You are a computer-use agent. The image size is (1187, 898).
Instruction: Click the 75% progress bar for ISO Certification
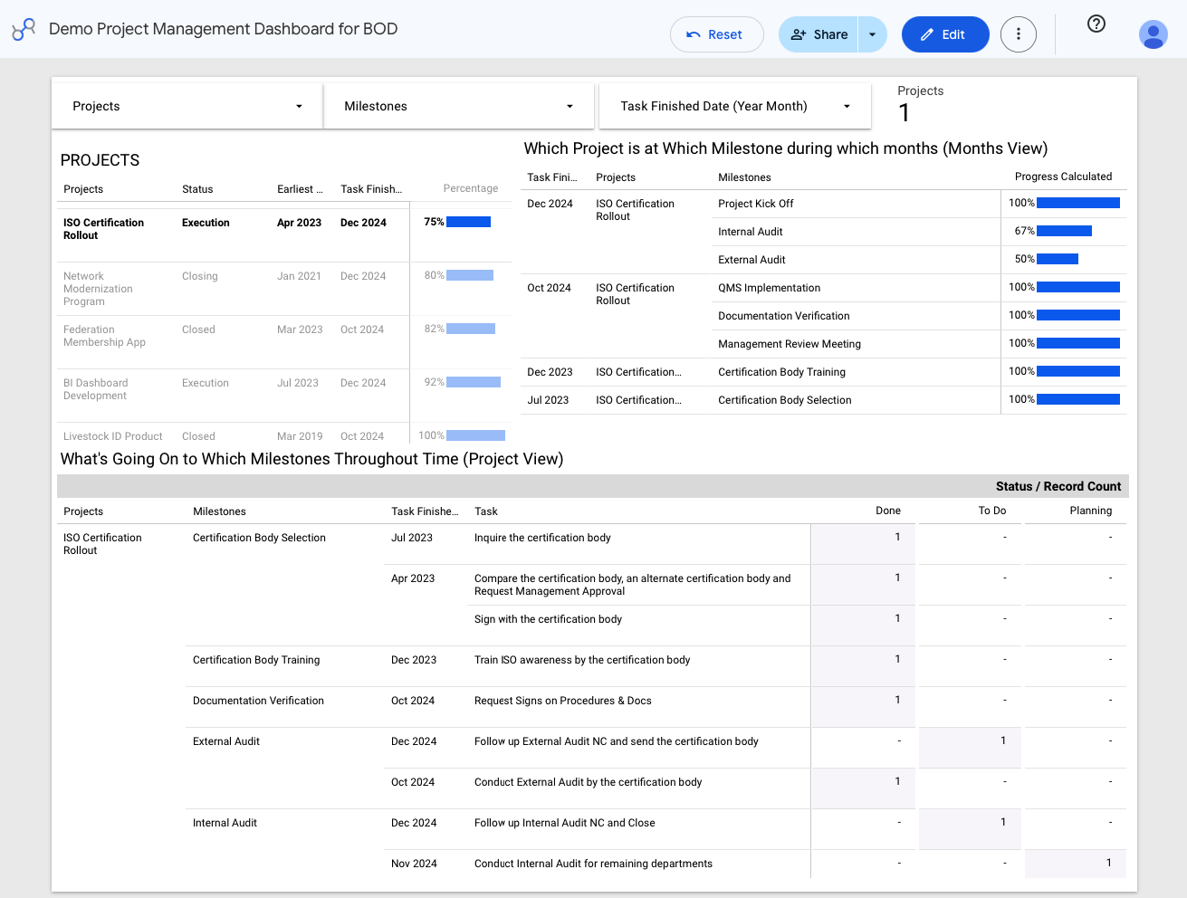point(468,222)
